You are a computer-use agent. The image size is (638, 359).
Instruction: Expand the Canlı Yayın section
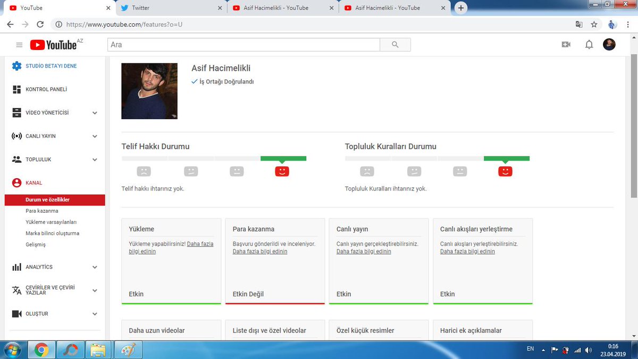click(95, 136)
